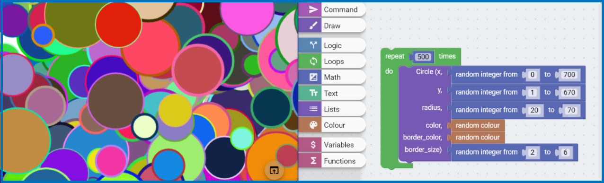Select the random colour block for border_color
Viewport: 604px width, 183px height.
(x=477, y=138)
